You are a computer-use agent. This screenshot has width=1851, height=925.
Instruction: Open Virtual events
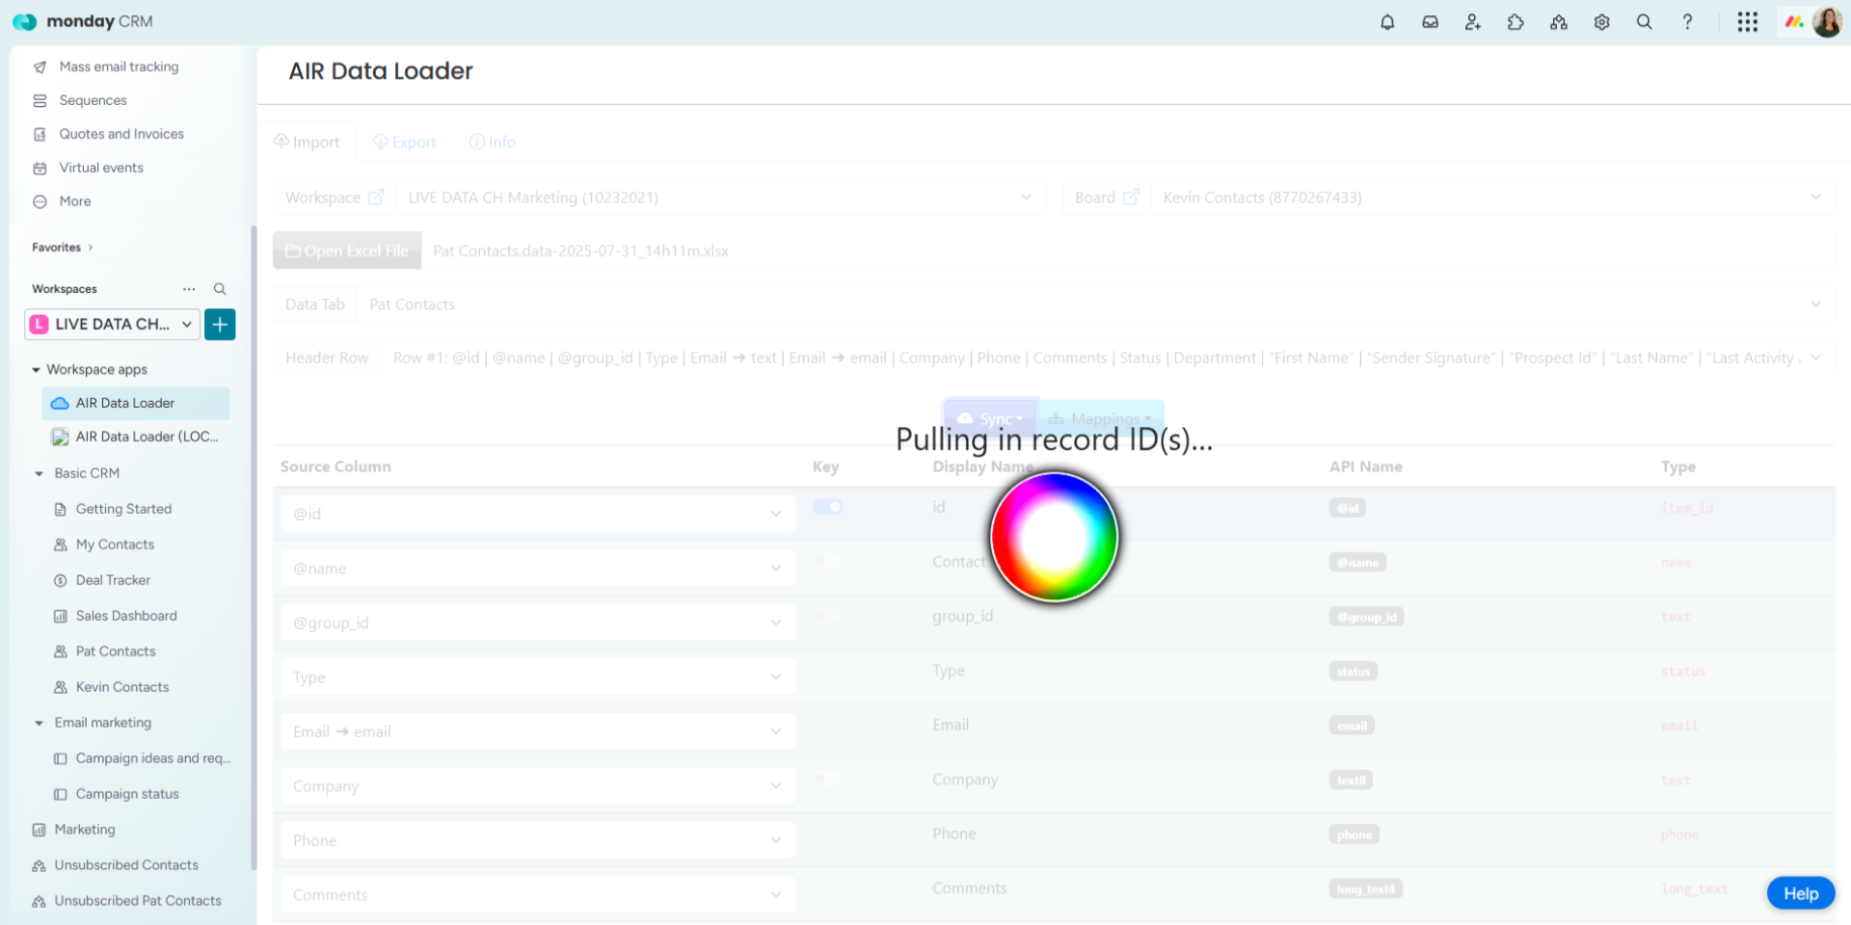(101, 168)
